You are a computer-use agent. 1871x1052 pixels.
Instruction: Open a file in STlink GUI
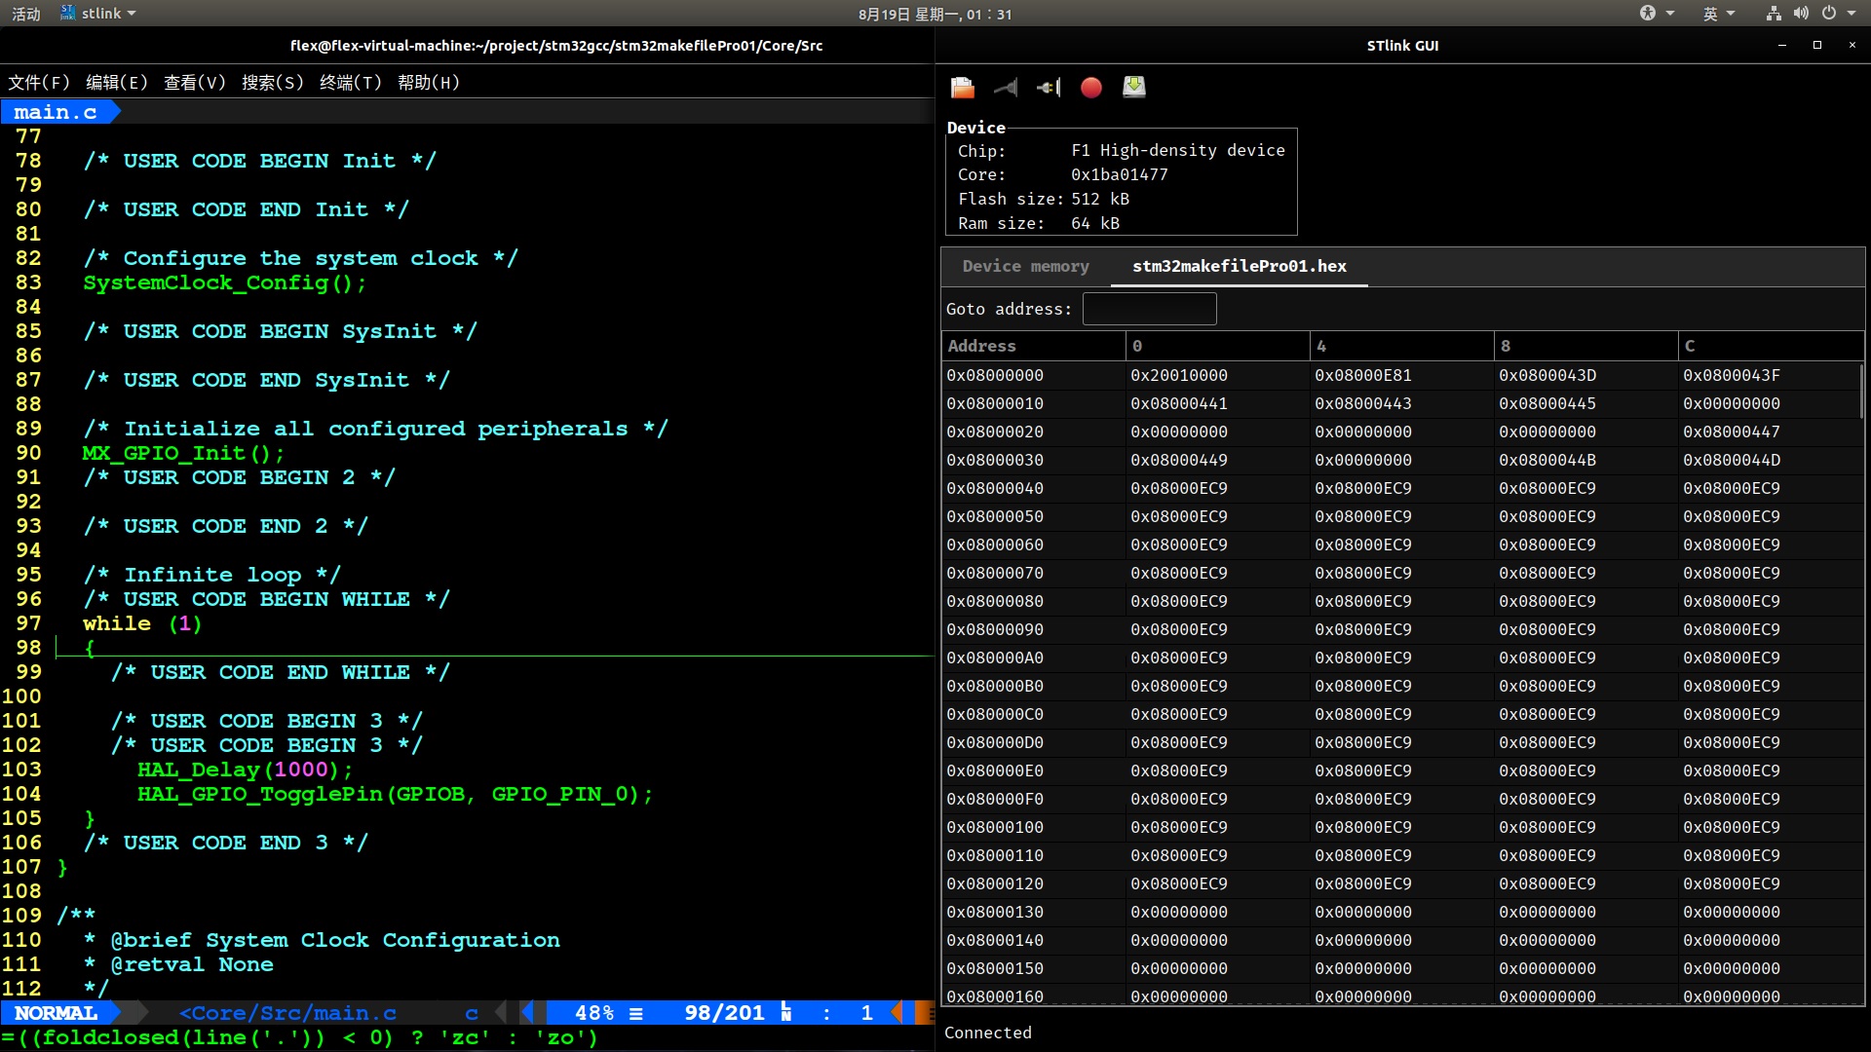[963, 88]
